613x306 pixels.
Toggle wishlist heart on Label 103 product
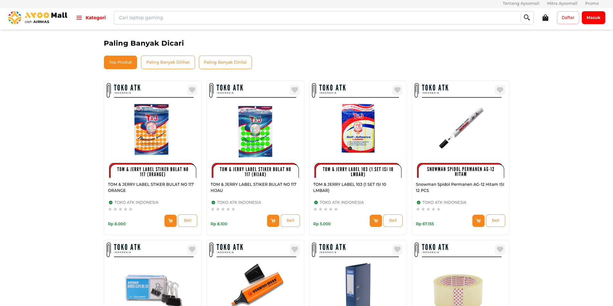pyautogui.click(x=397, y=90)
